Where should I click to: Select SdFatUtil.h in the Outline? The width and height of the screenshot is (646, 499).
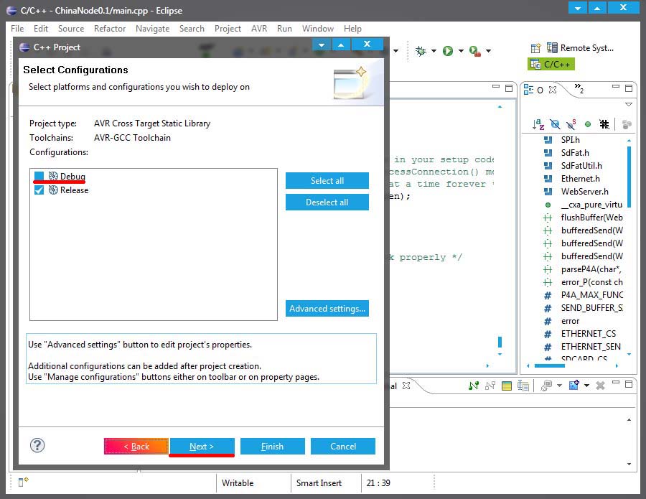click(581, 166)
